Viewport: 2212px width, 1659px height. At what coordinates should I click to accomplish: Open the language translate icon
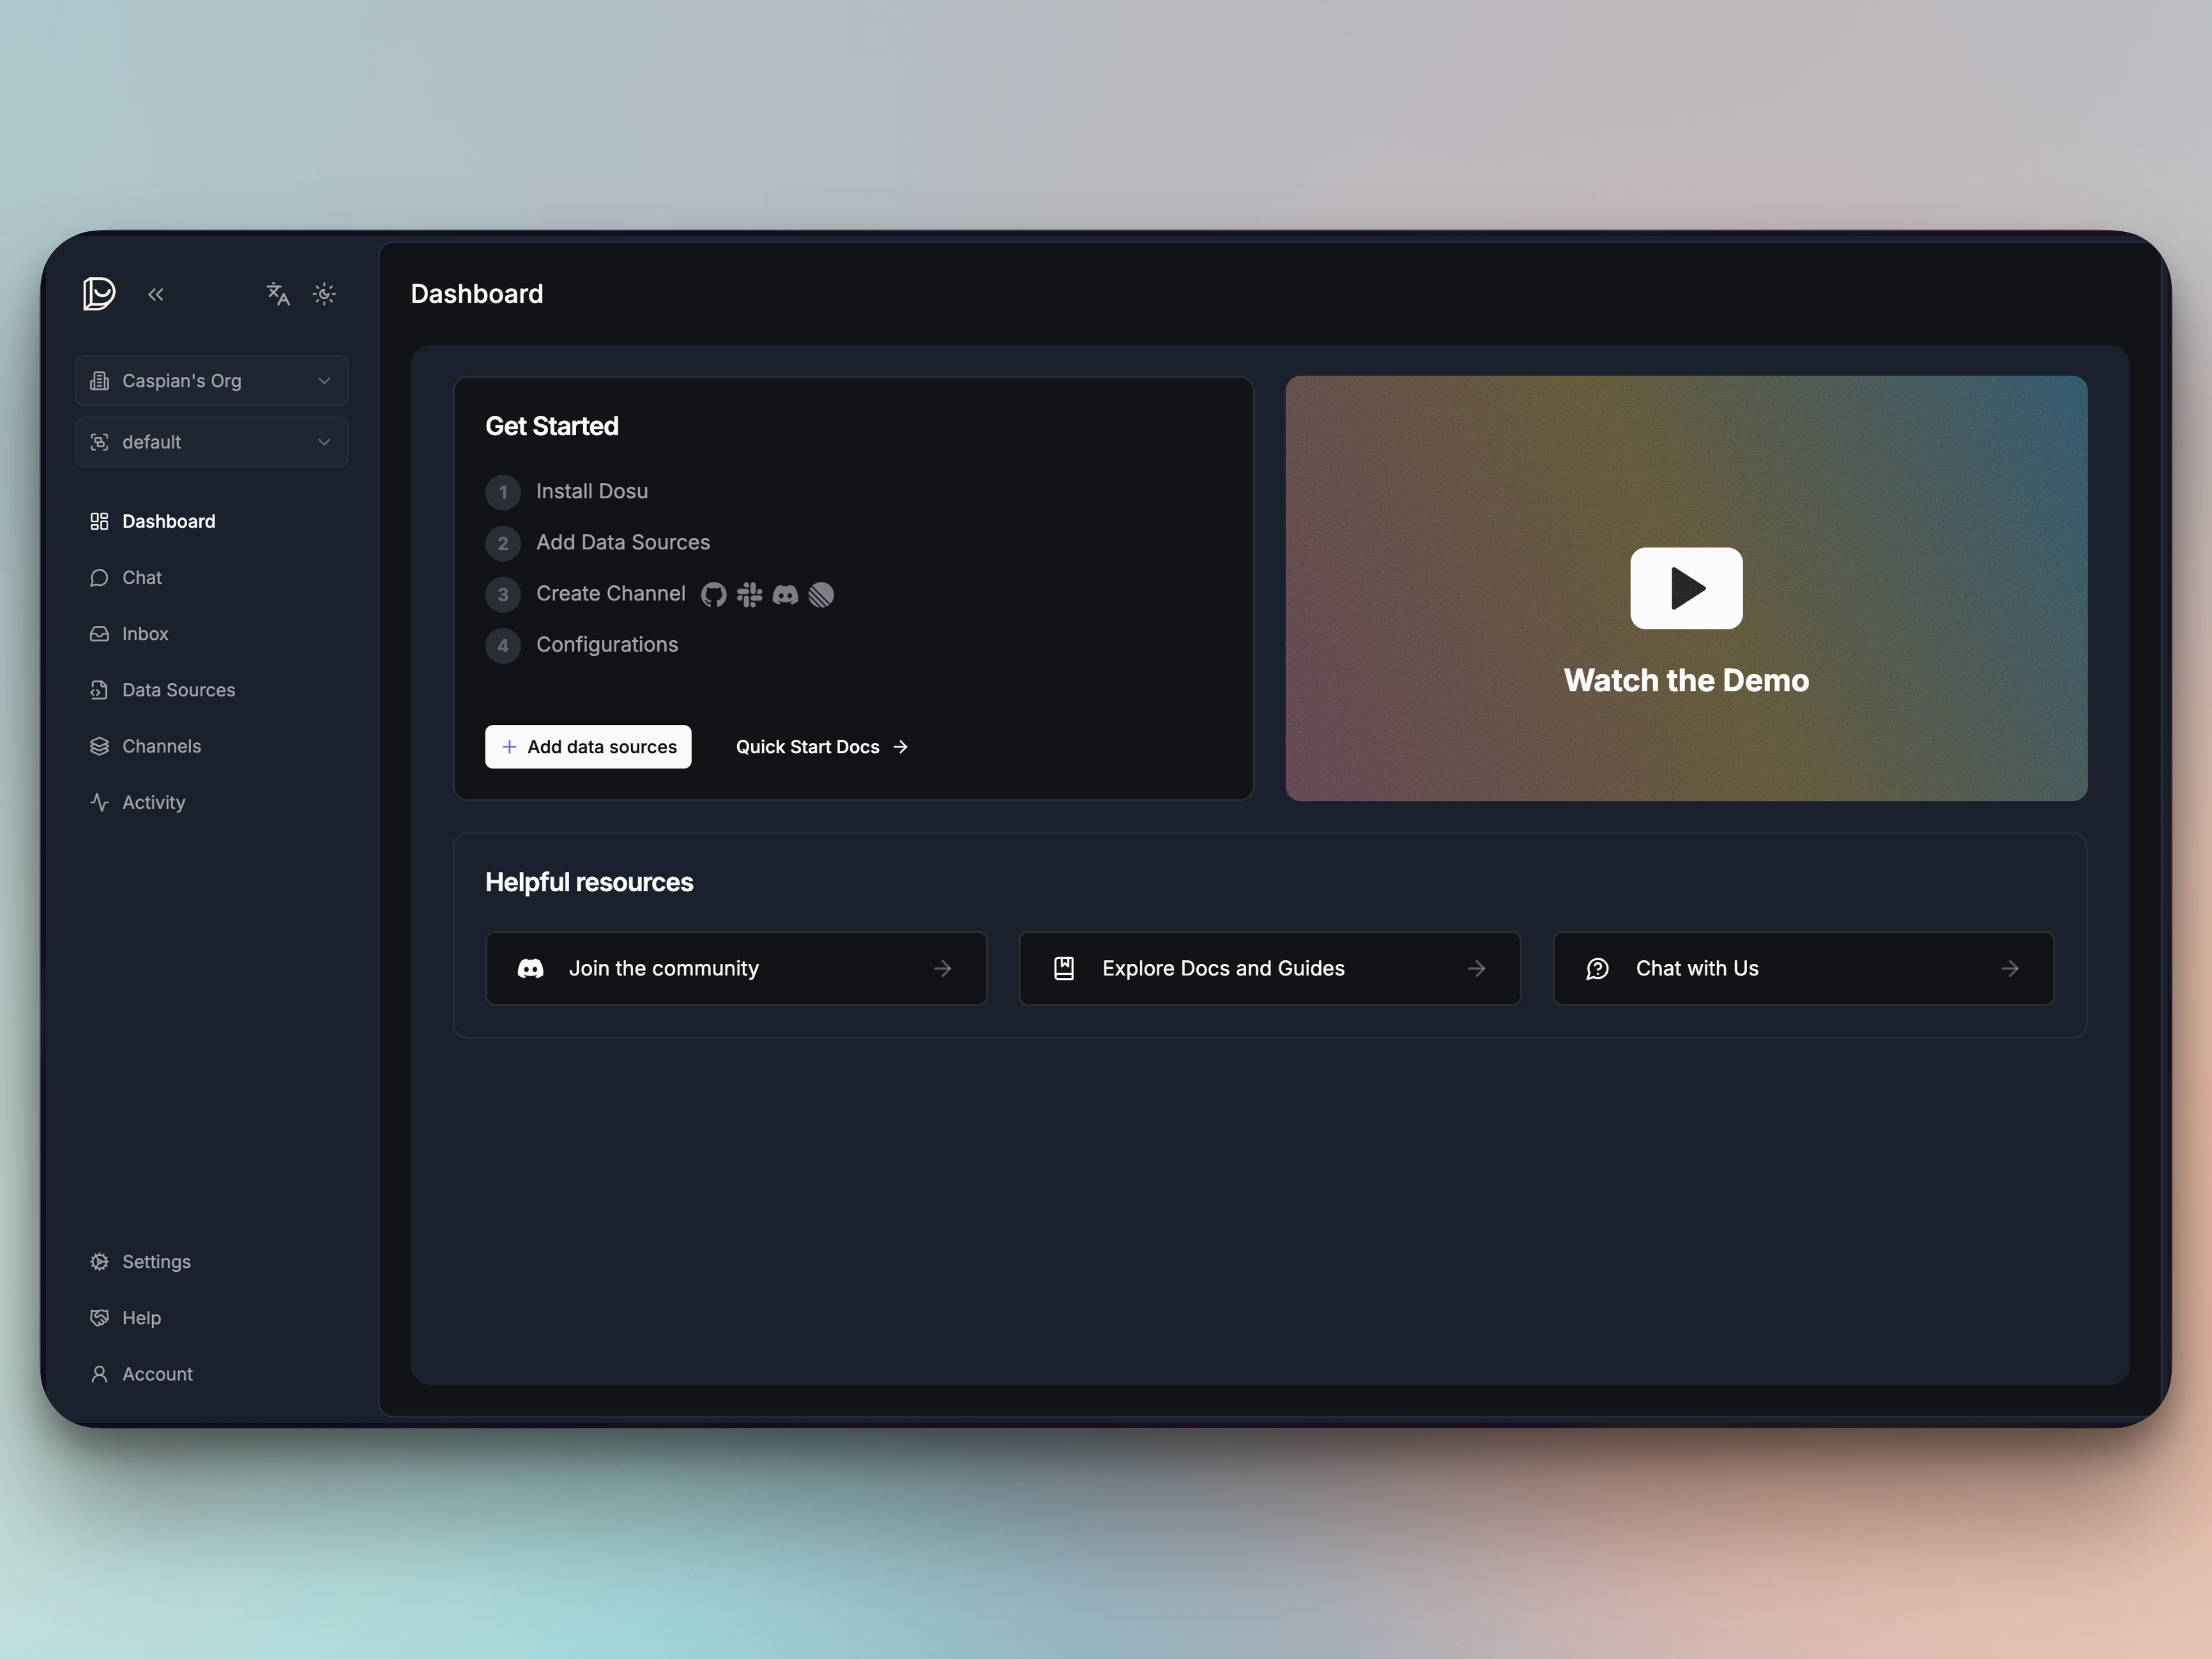click(x=278, y=294)
